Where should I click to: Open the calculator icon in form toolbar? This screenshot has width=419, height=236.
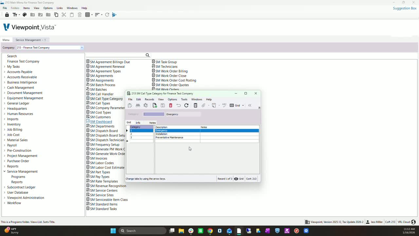click(x=195, y=105)
